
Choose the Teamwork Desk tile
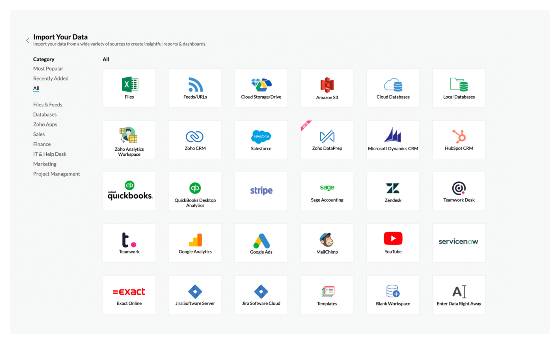pos(459,191)
